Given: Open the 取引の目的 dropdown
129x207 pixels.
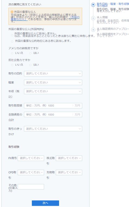Looking at the screenshot, I should (53, 74).
